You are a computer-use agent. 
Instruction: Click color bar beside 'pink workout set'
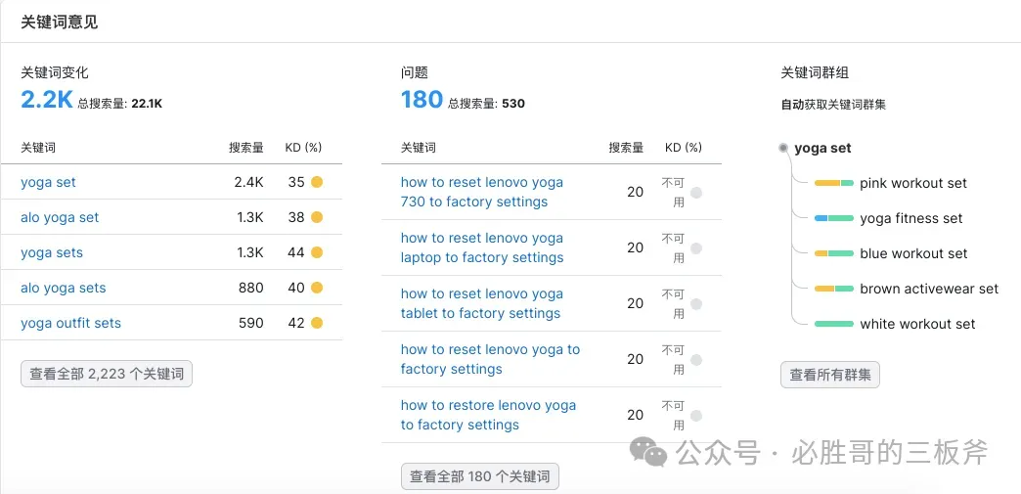click(x=833, y=183)
